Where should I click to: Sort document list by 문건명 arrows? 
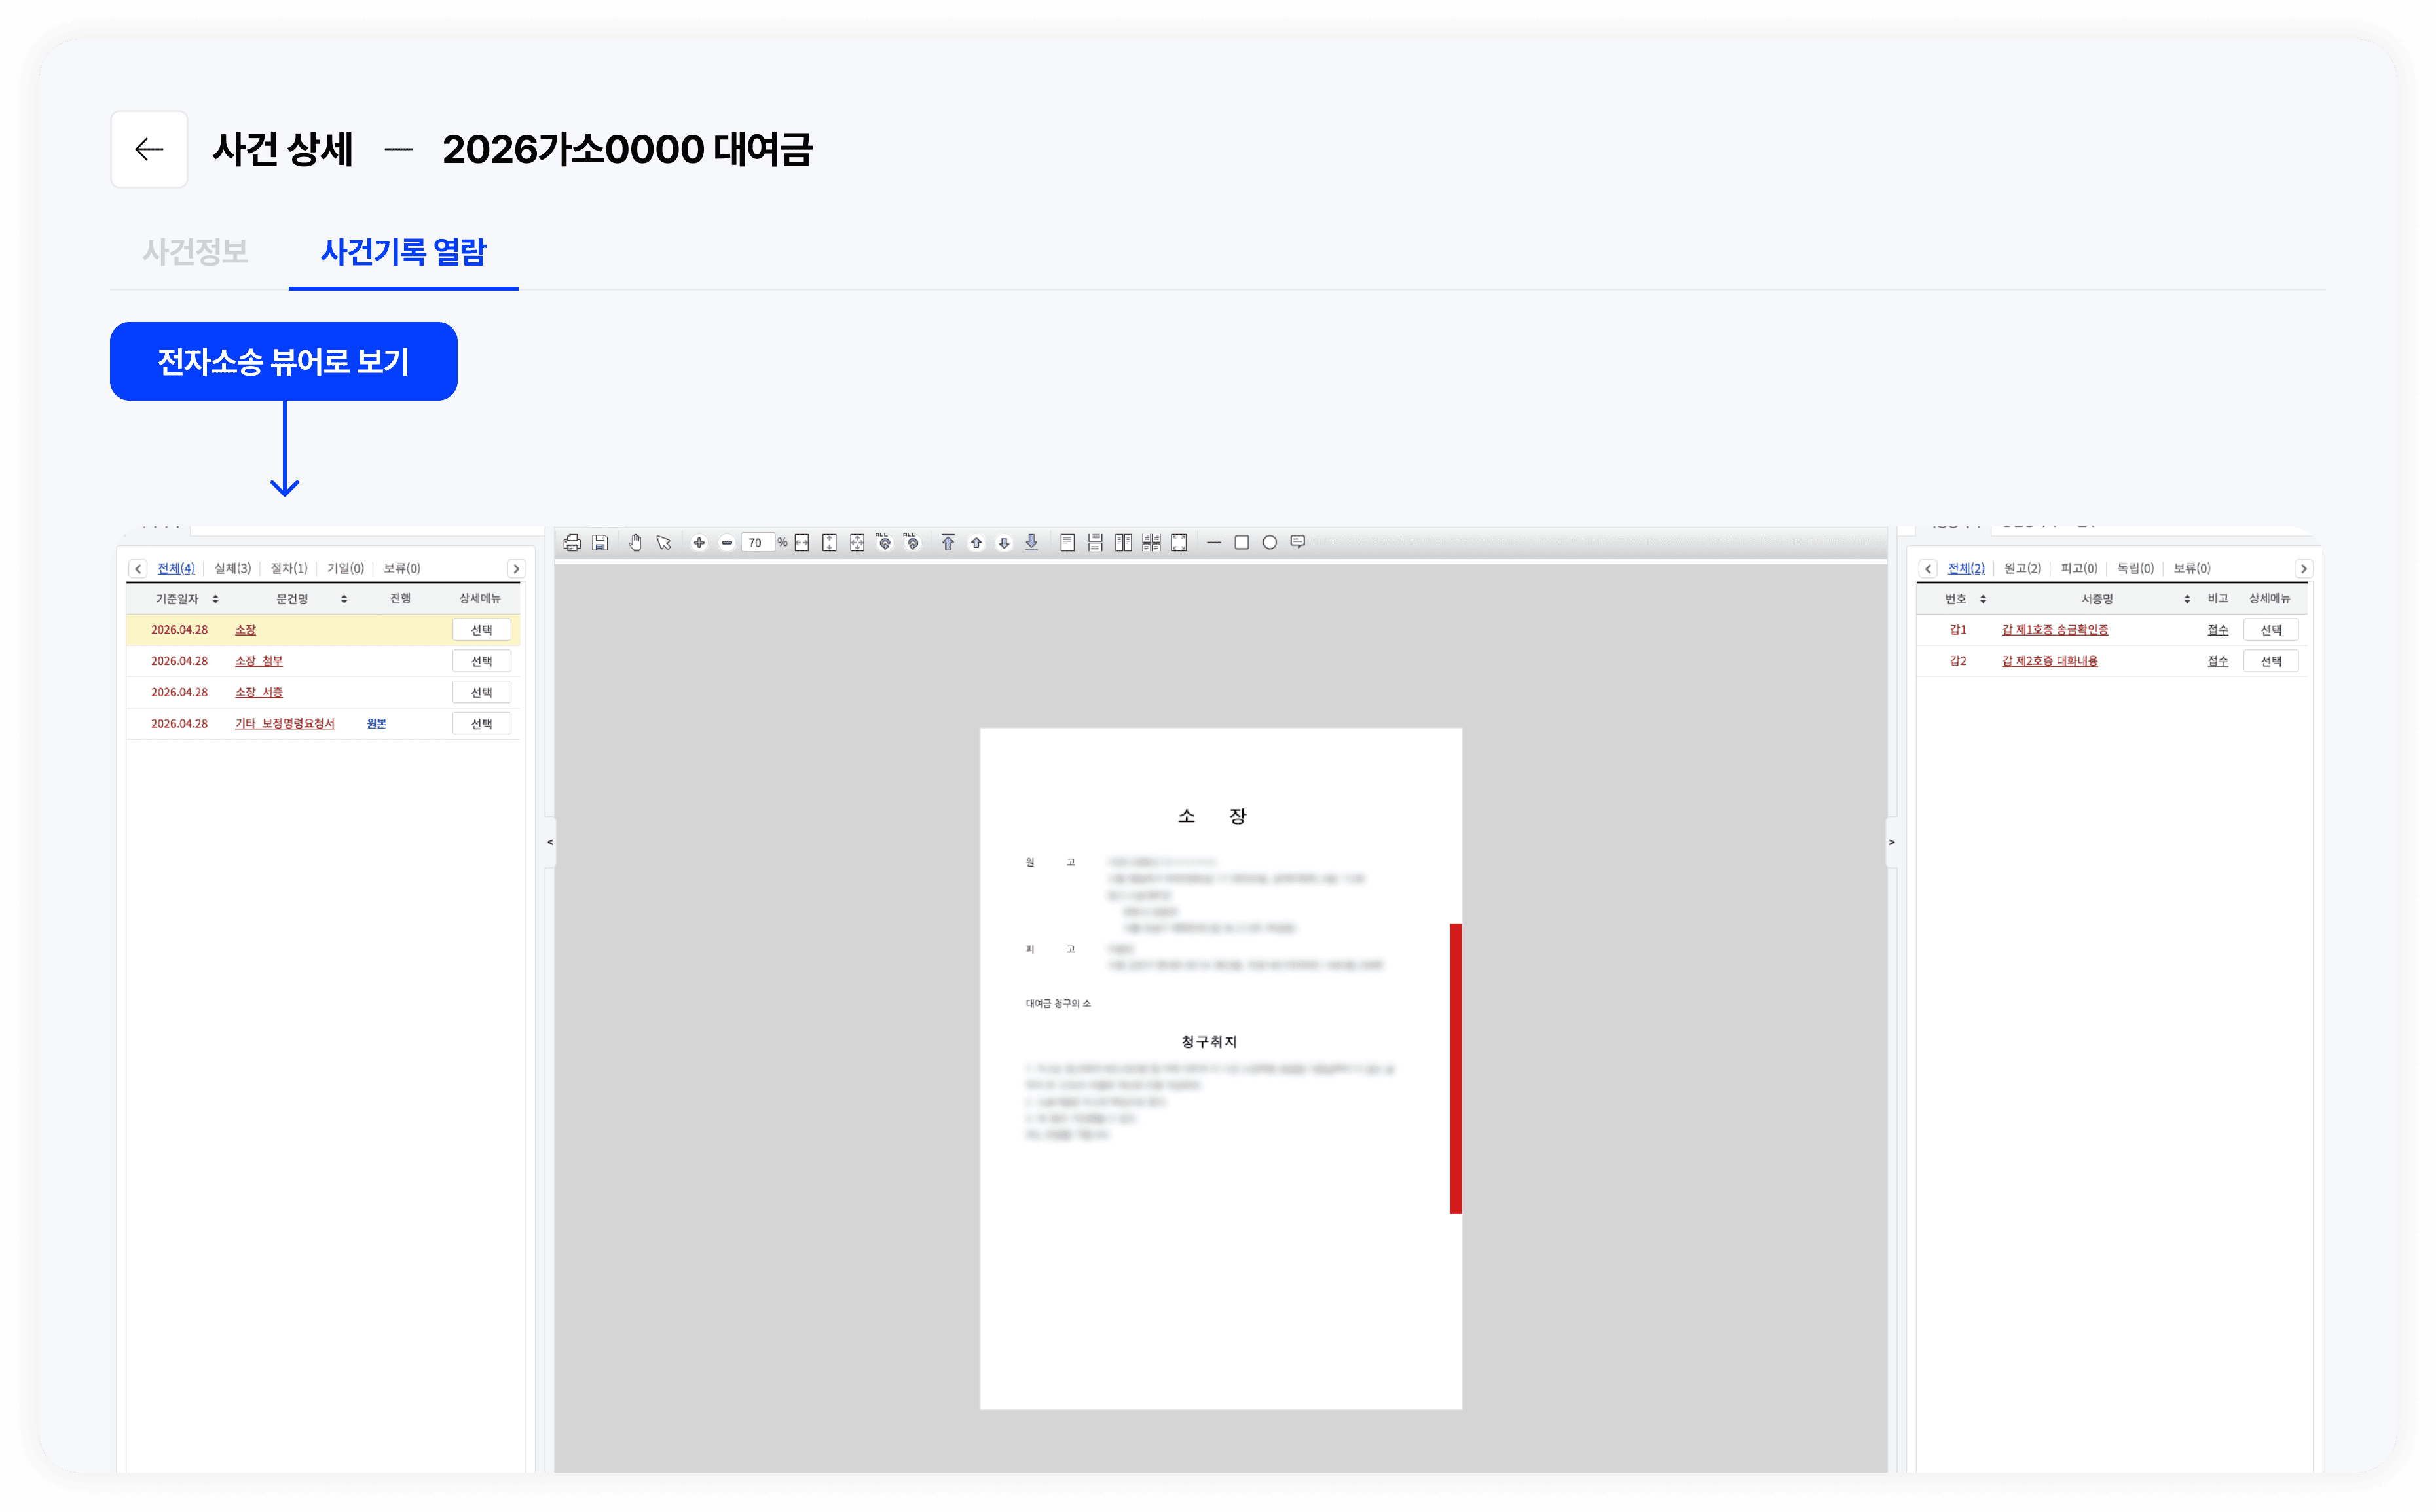(344, 599)
